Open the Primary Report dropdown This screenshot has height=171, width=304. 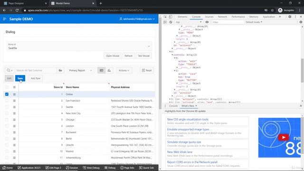point(80,70)
